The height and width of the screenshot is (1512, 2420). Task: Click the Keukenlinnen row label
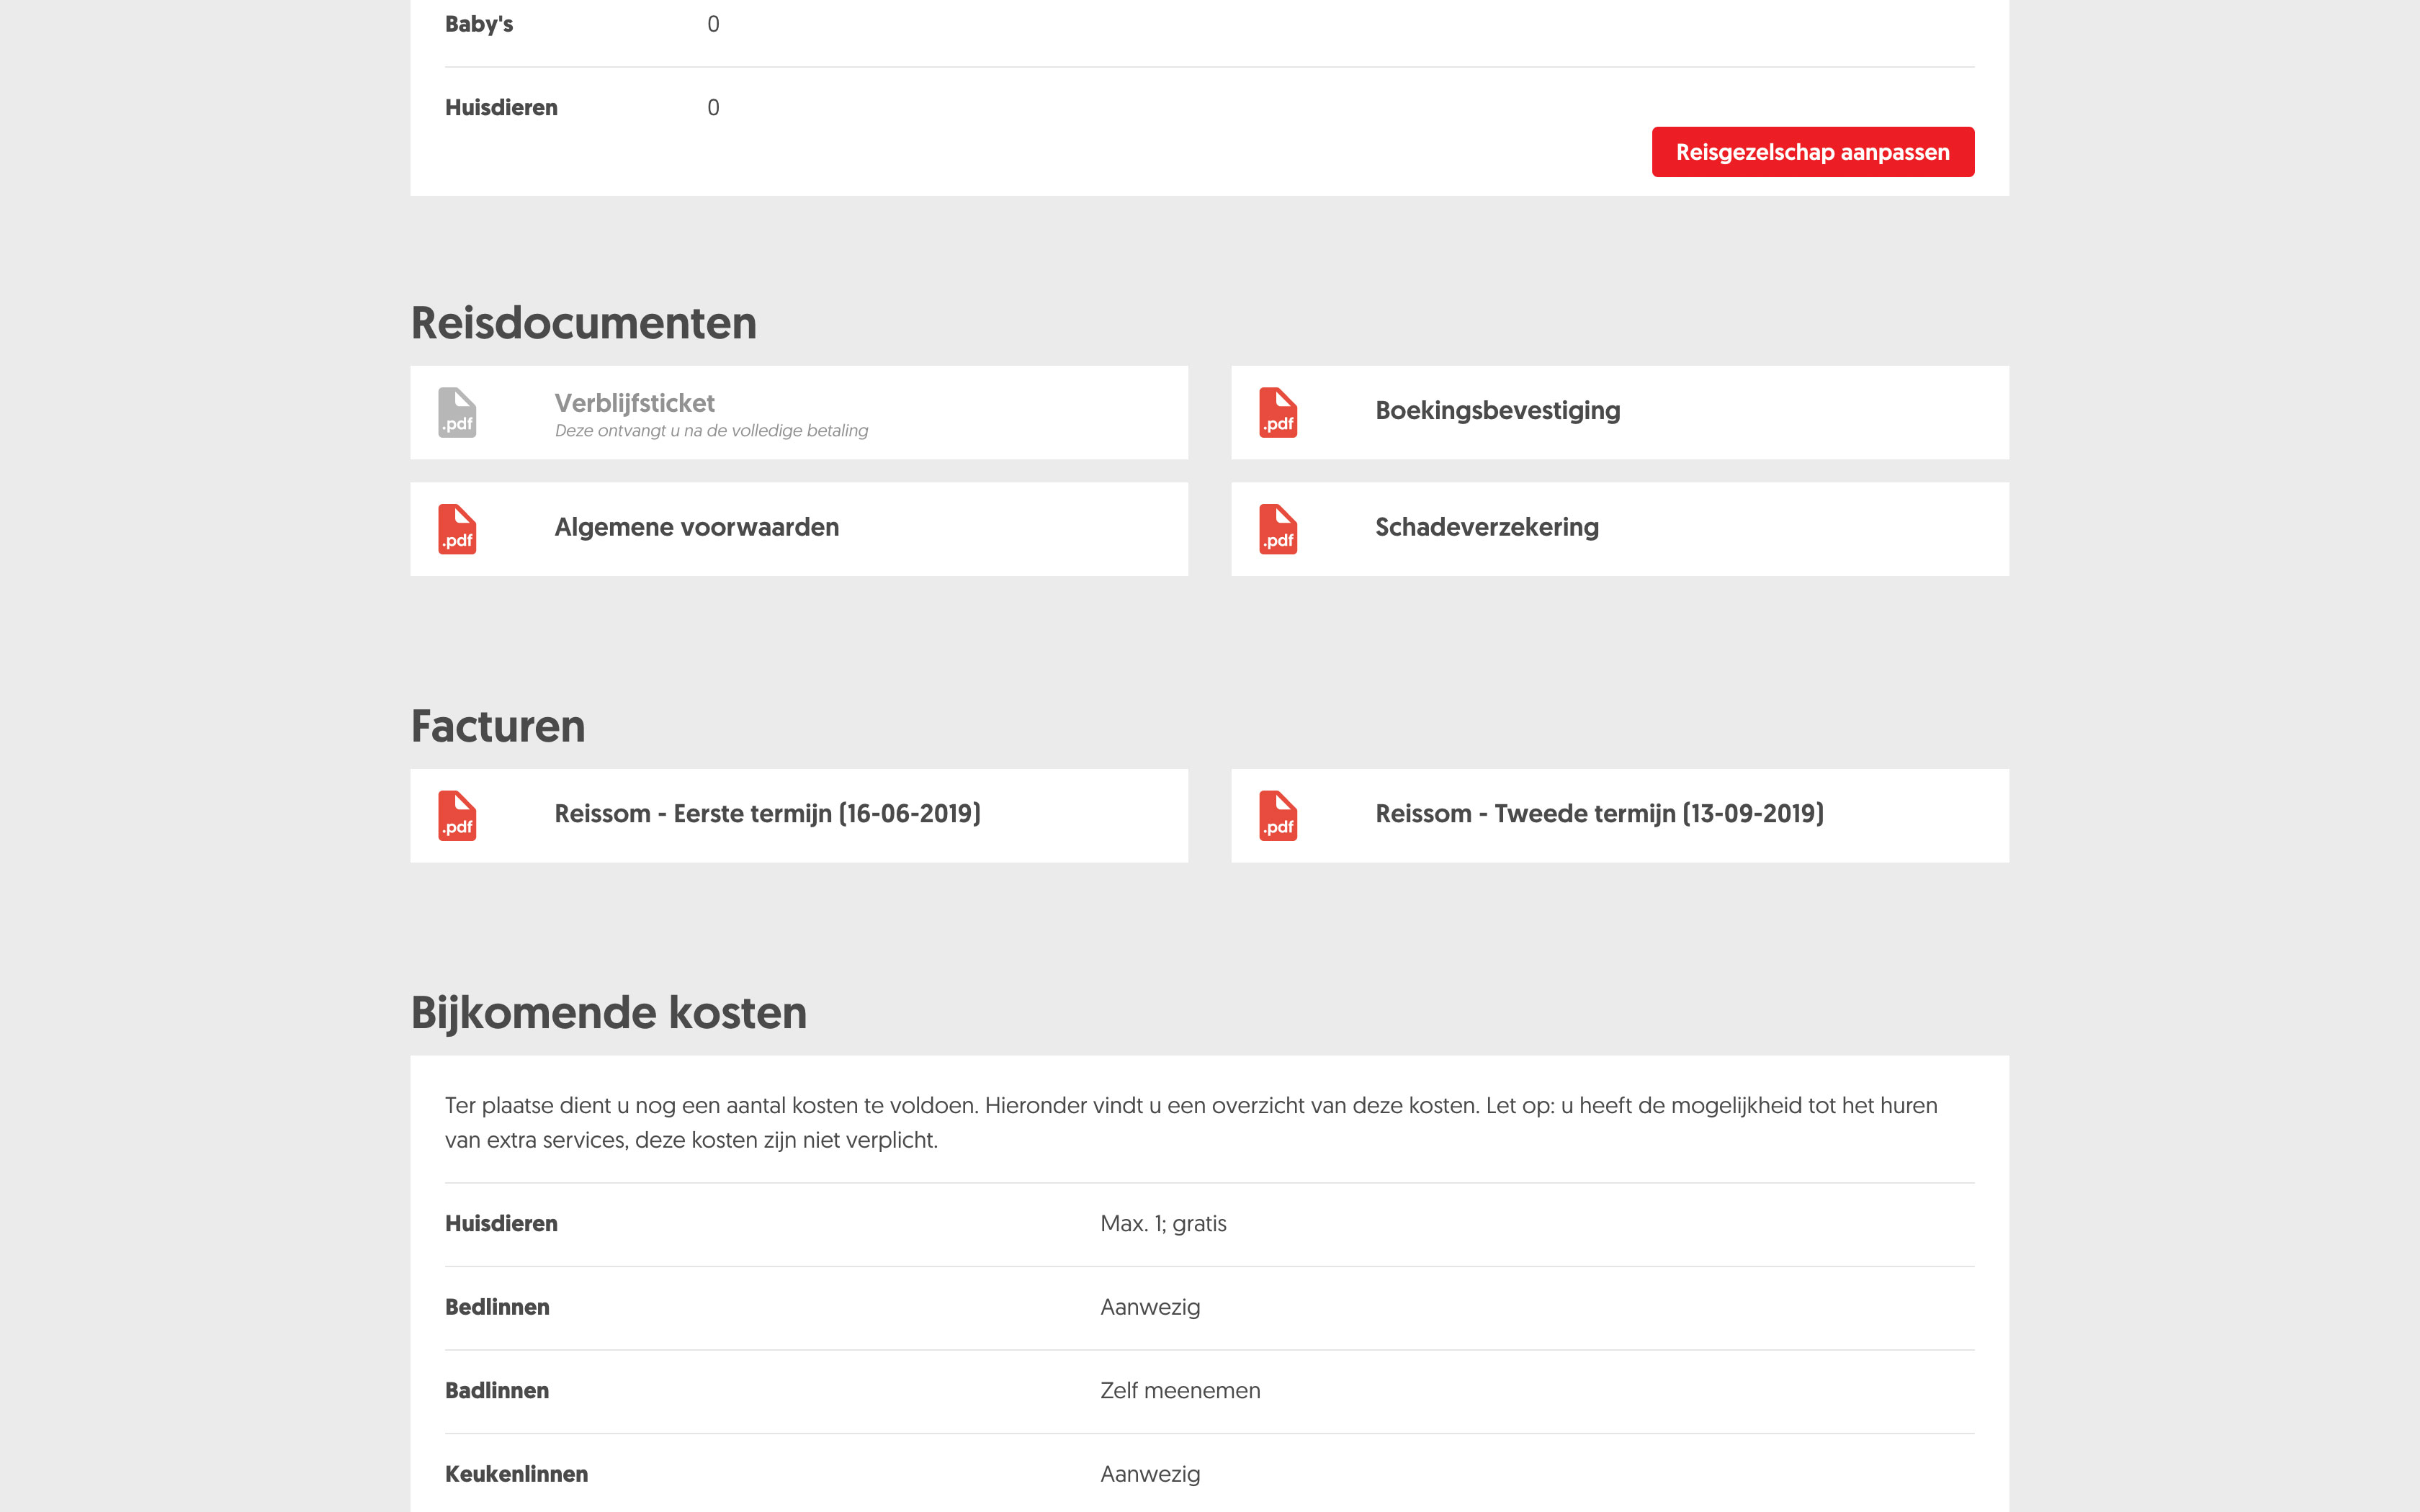click(x=516, y=1474)
